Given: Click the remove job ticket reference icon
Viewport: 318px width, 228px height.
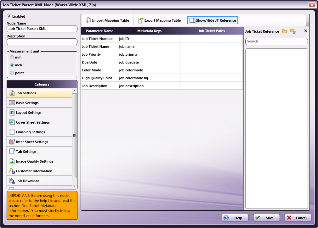Looking at the screenshot, I should (293, 31).
